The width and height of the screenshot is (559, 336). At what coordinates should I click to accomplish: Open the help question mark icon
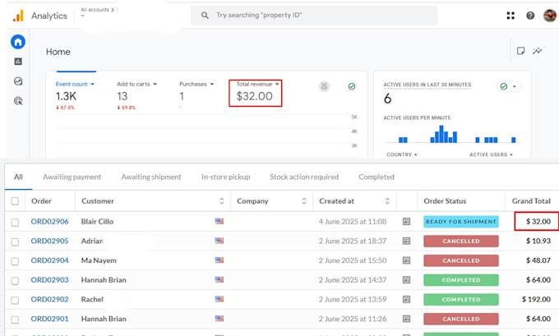(x=530, y=16)
